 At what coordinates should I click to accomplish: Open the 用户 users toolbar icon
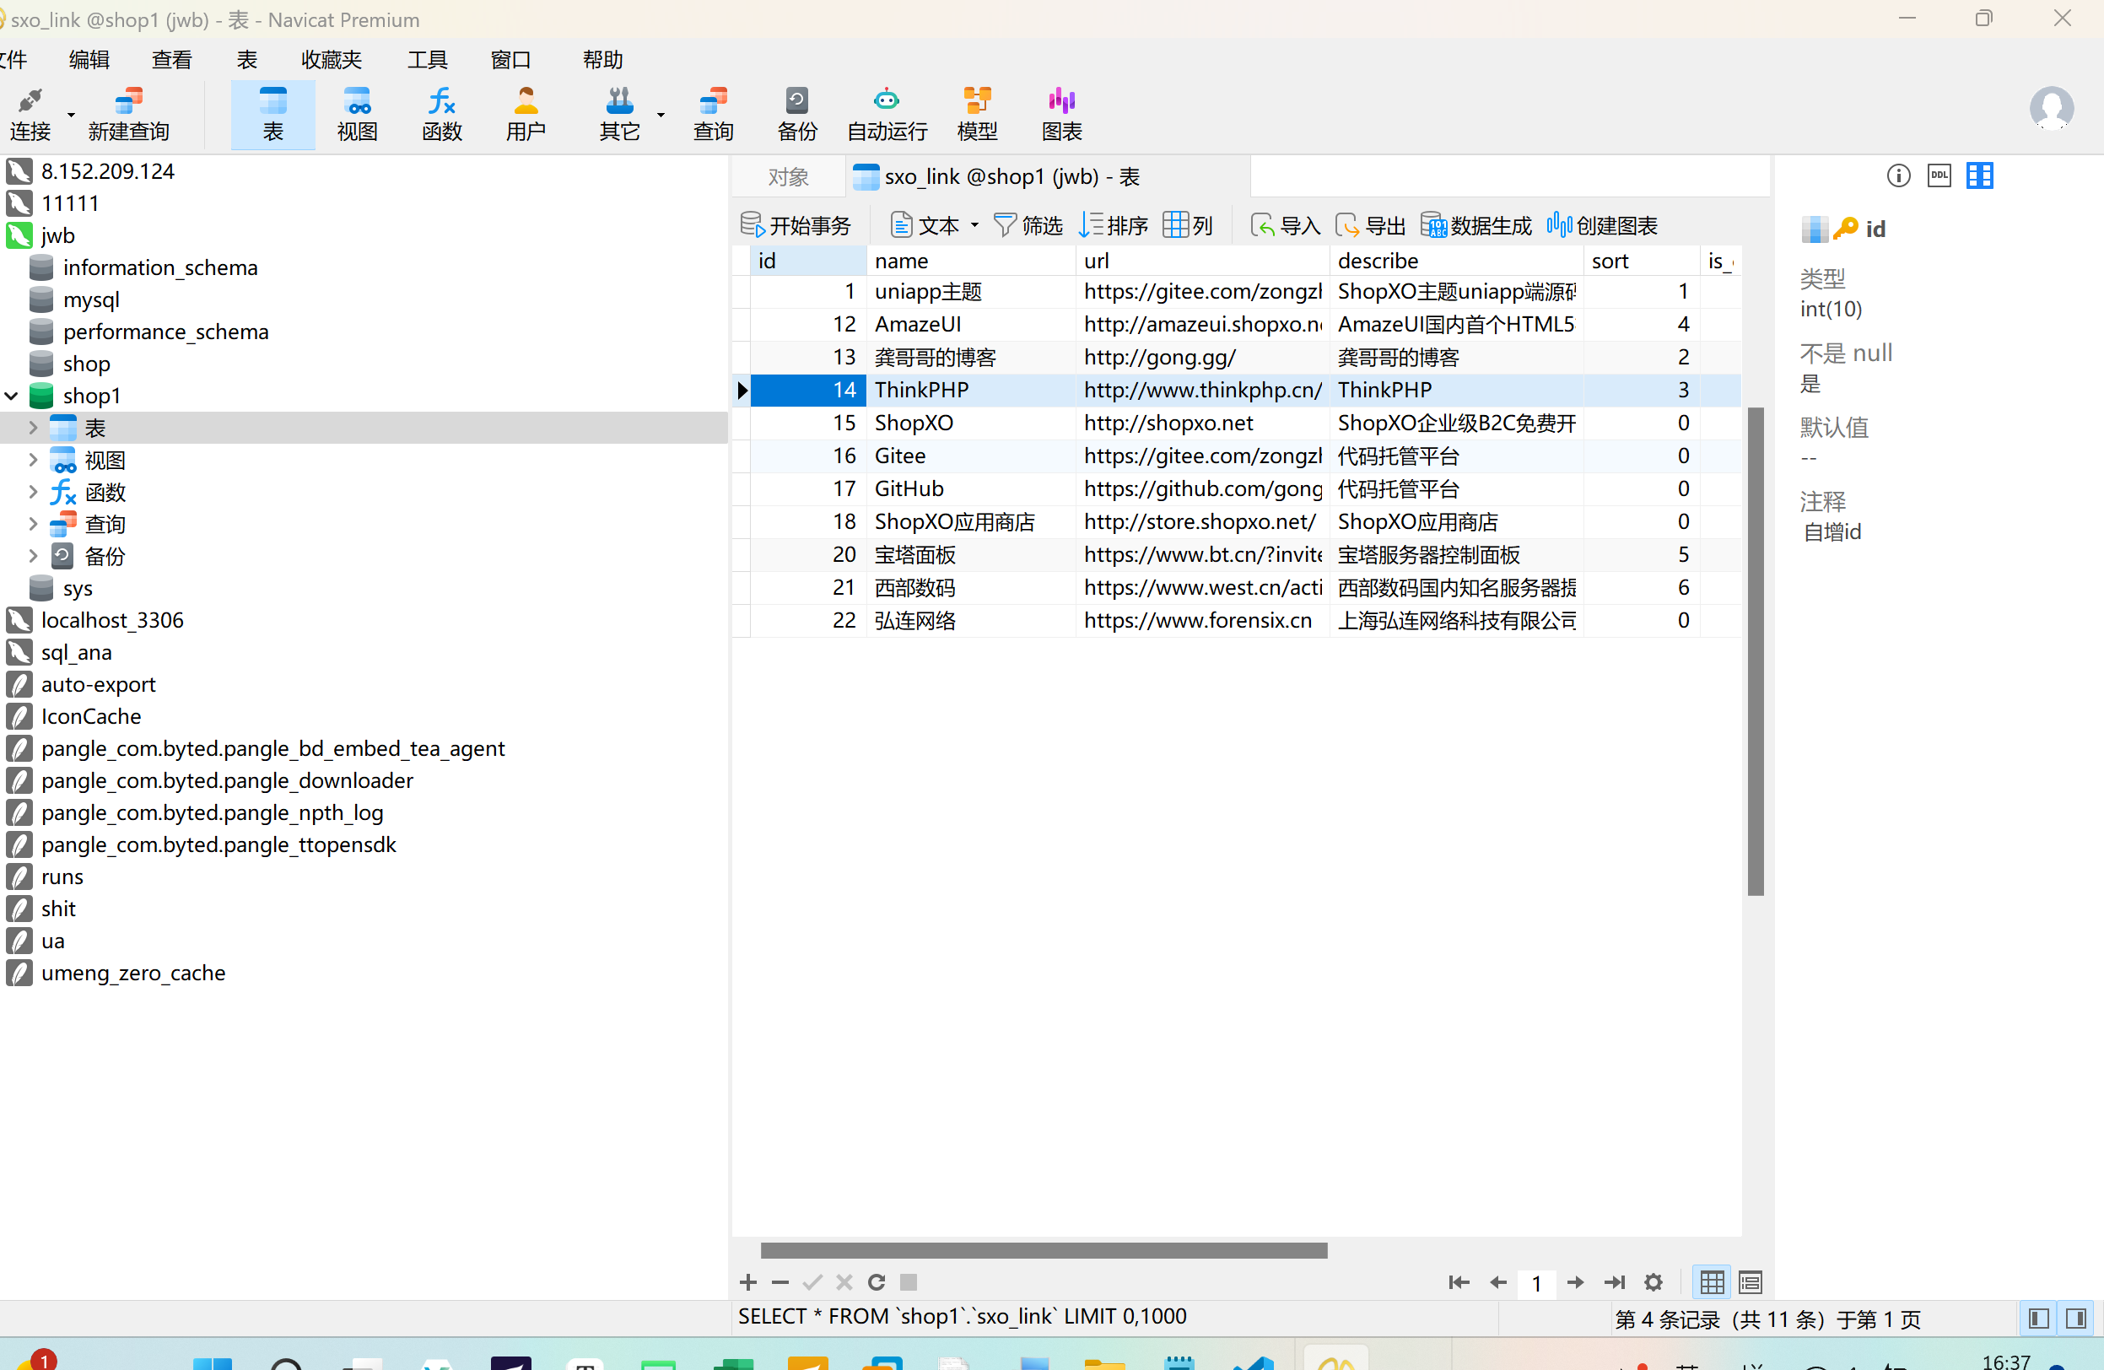coord(526,114)
